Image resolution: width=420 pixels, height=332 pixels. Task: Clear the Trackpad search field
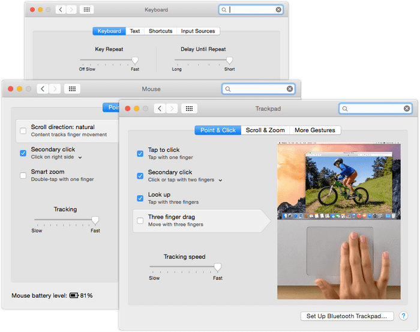tap(407, 109)
